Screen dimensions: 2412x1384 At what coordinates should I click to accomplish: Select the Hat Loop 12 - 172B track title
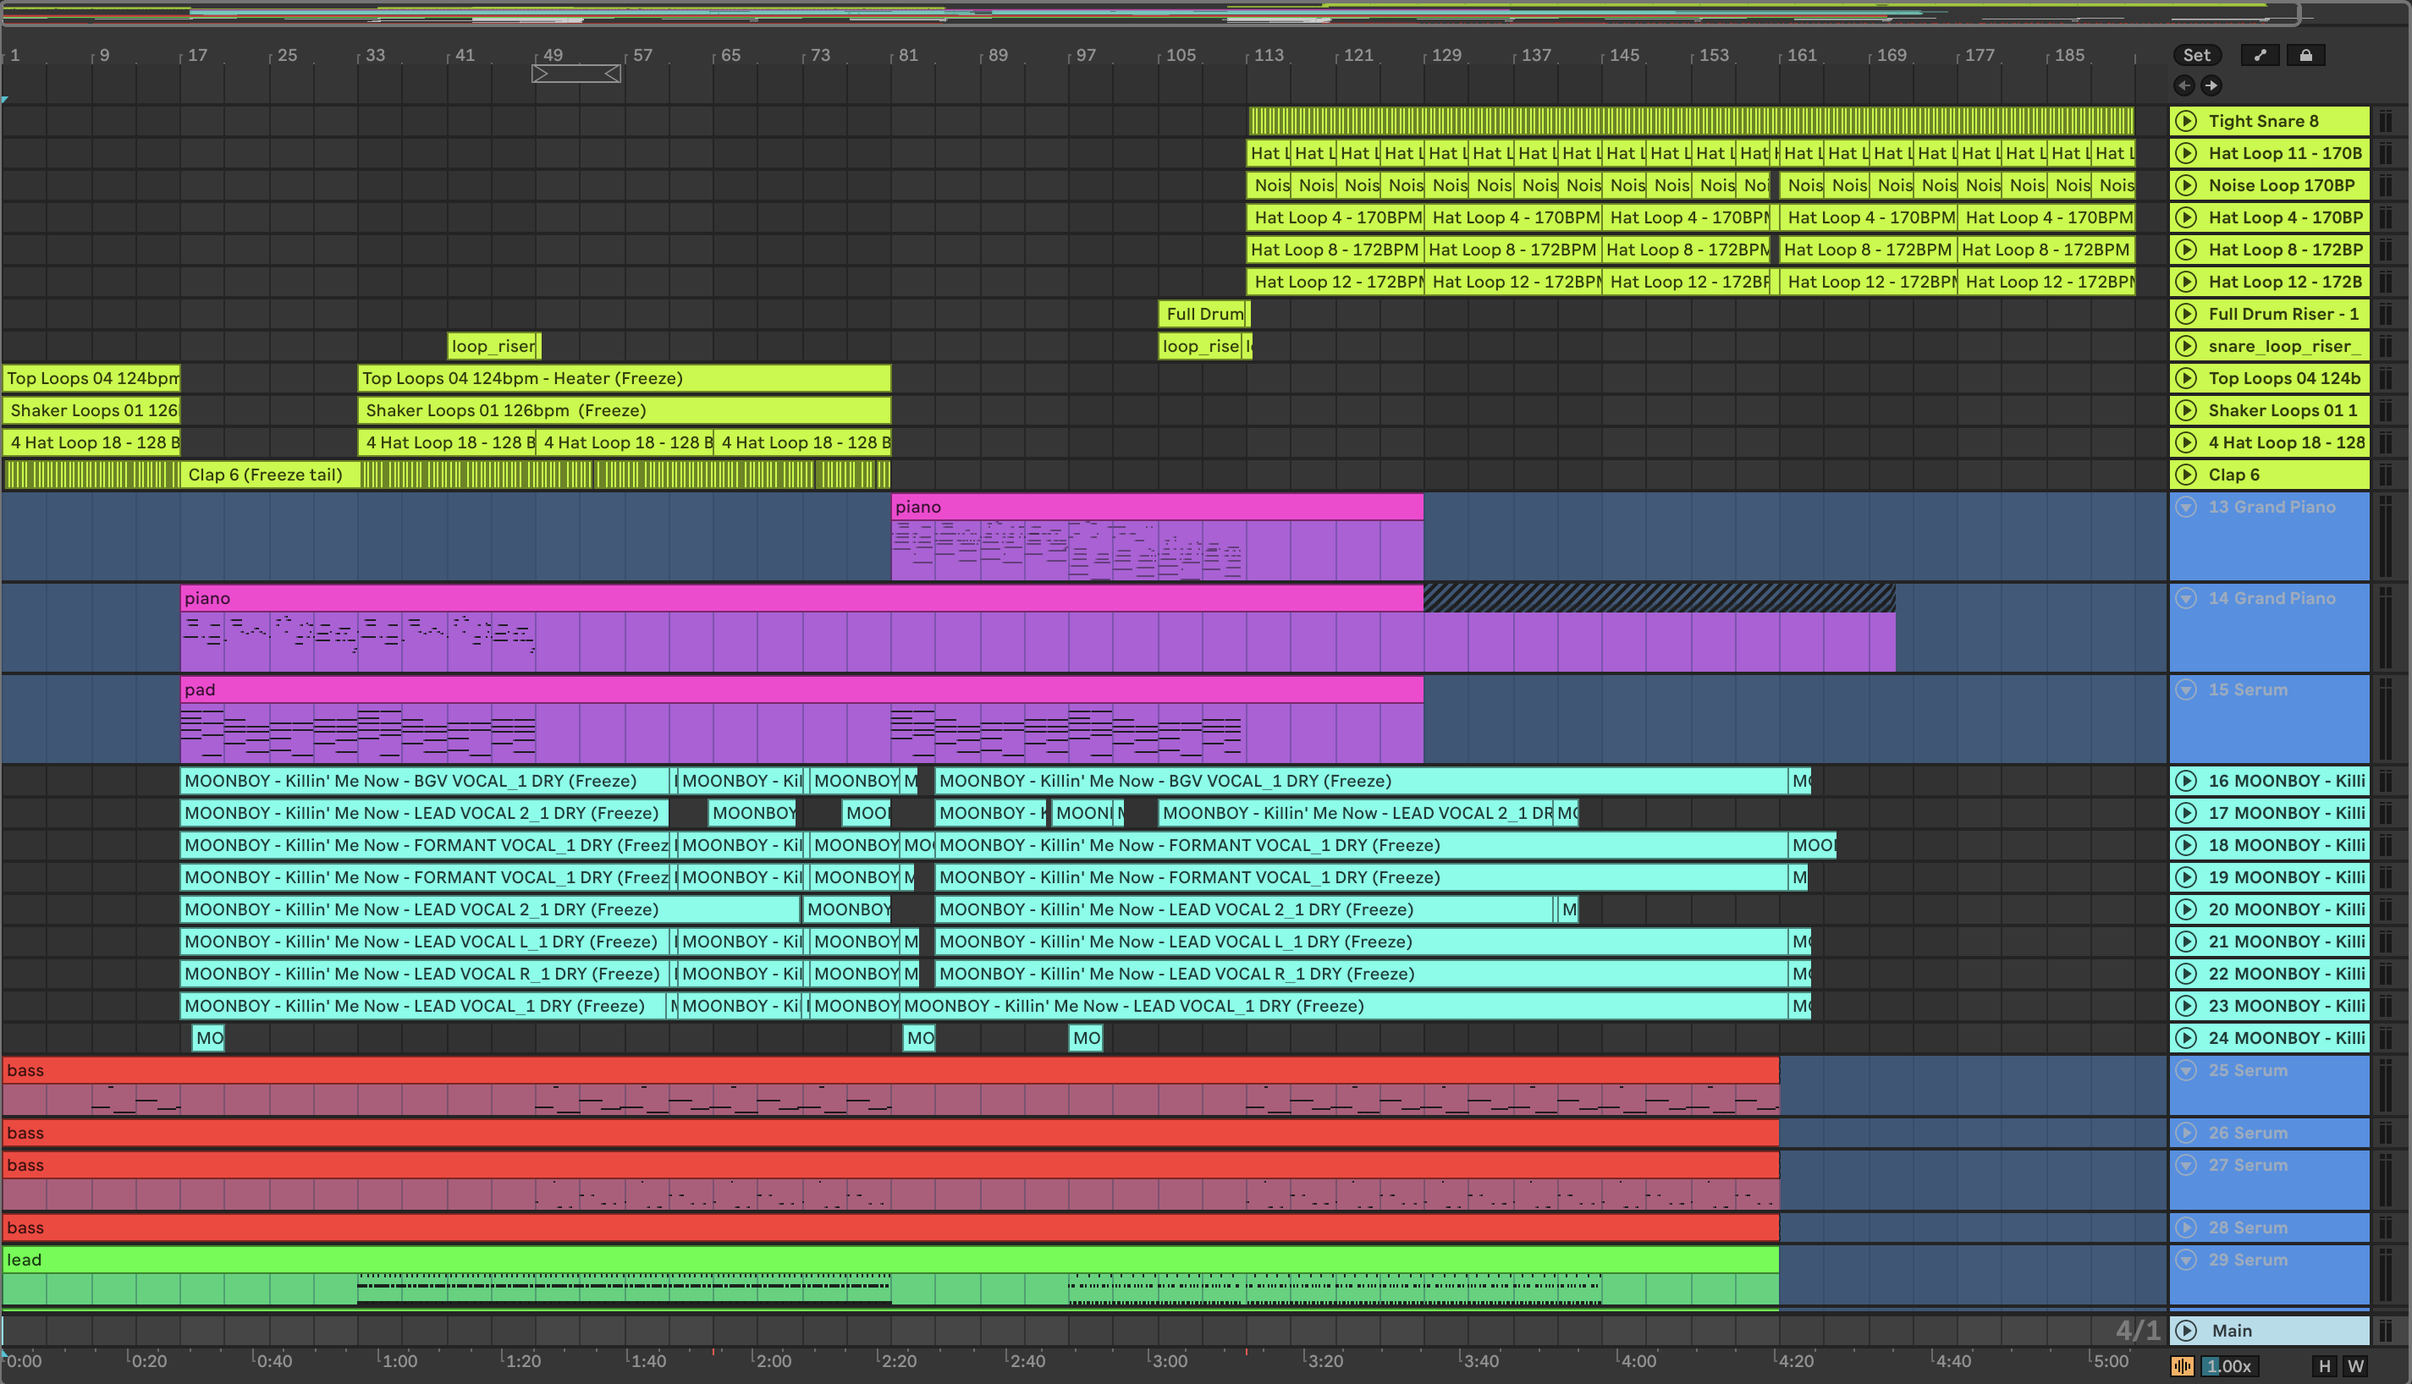(x=2284, y=282)
